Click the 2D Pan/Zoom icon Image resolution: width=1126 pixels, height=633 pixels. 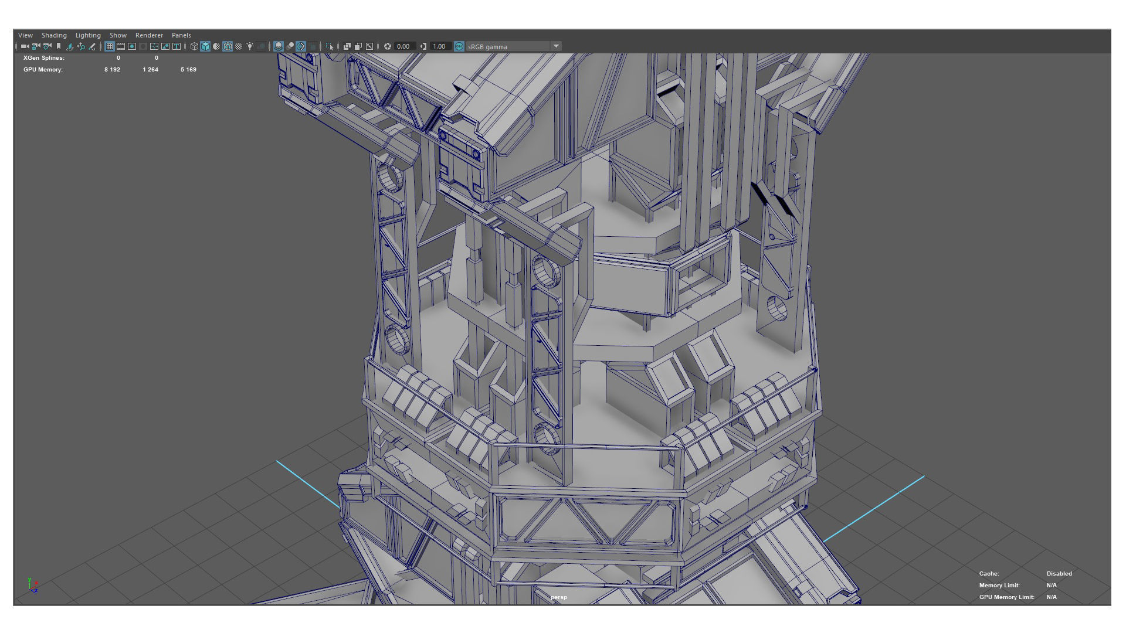(81, 46)
